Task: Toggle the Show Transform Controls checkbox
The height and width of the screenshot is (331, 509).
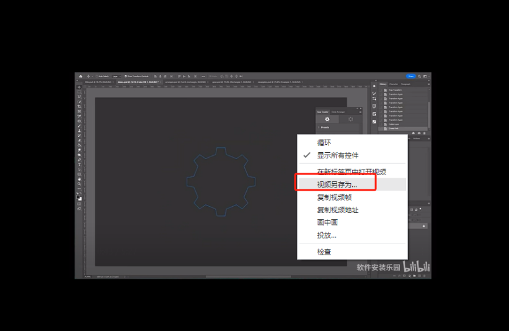Action: (x=125, y=76)
